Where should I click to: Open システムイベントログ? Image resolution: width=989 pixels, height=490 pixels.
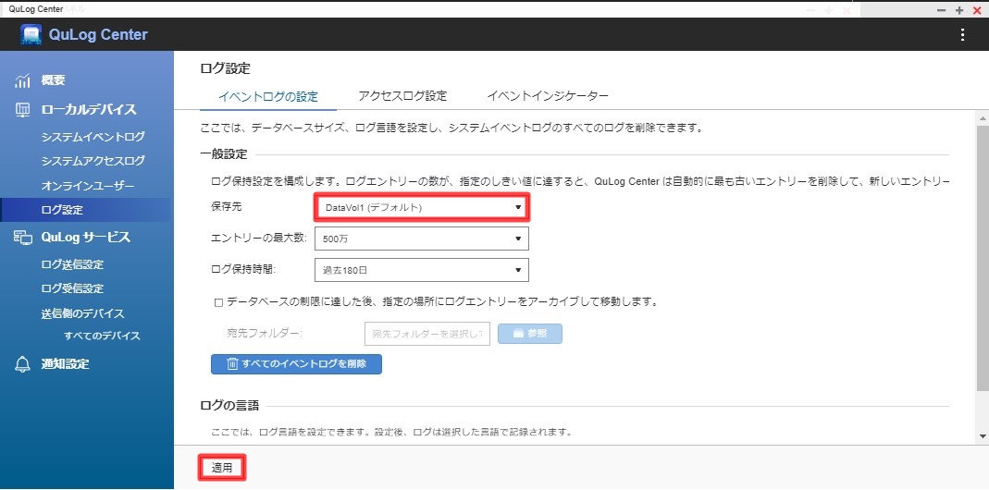point(93,137)
